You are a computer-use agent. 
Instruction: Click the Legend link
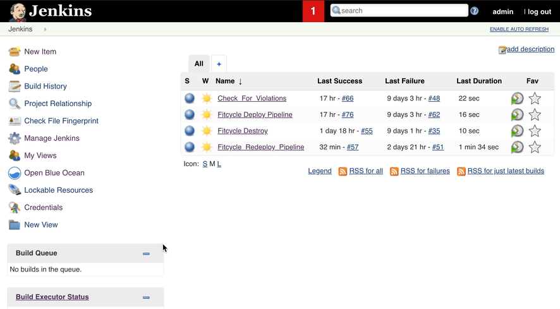320,171
